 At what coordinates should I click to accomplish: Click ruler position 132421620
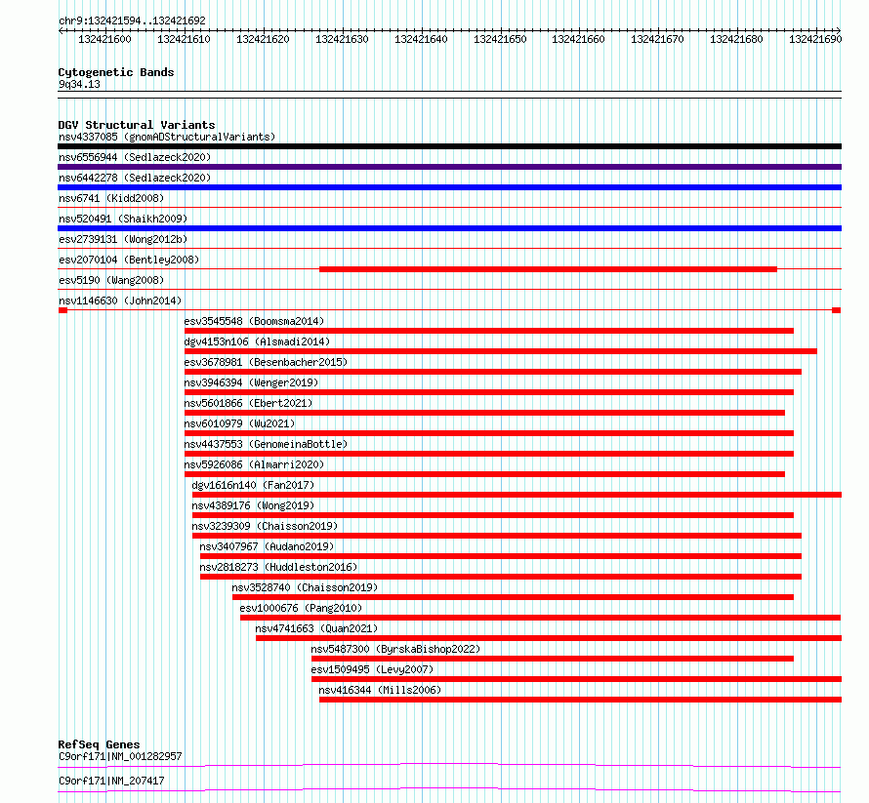[263, 39]
